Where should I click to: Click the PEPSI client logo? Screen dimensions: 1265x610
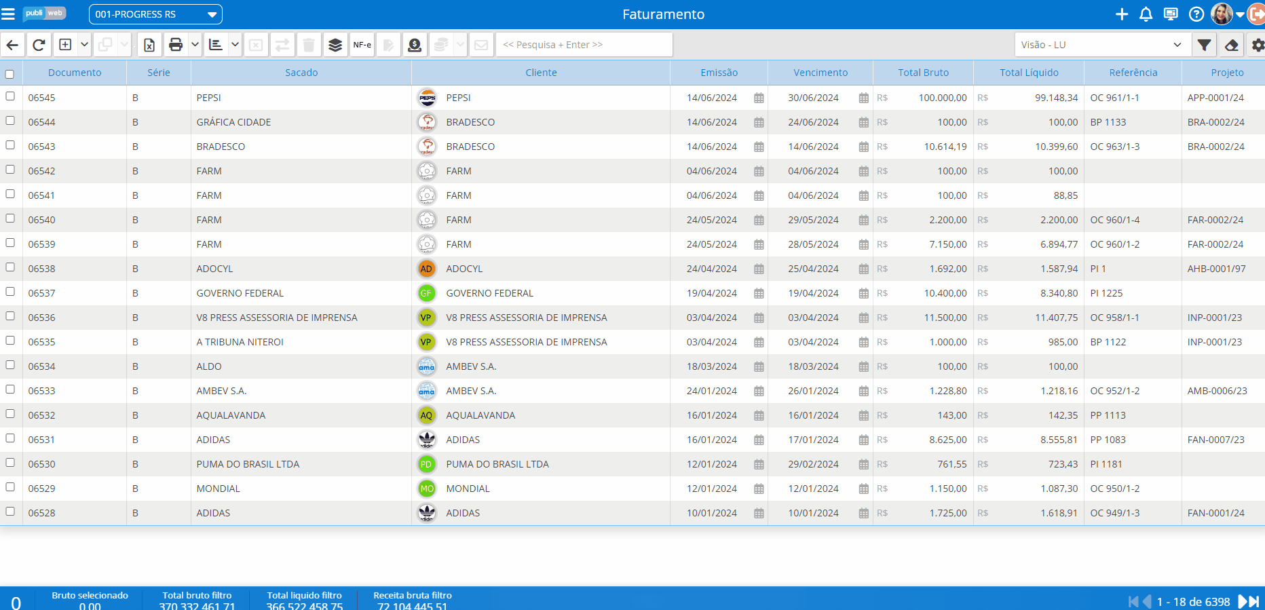[x=427, y=98]
